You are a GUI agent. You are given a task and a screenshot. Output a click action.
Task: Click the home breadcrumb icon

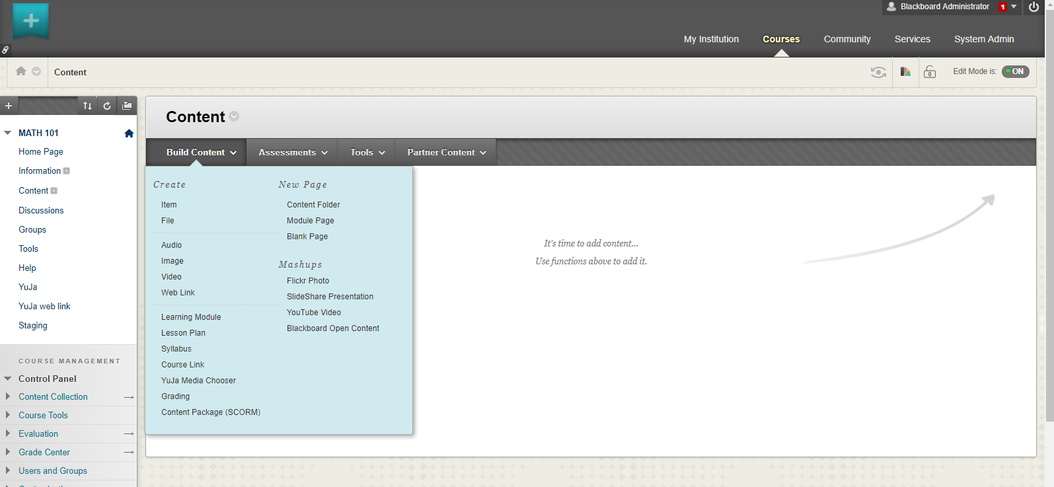tap(21, 71)
